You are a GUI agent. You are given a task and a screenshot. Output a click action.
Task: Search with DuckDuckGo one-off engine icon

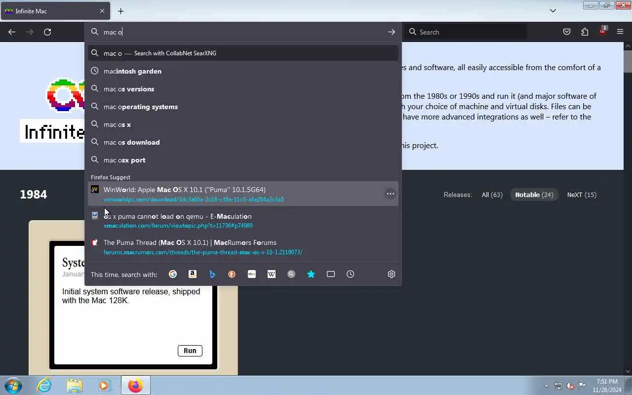click(x=232, y=274)
